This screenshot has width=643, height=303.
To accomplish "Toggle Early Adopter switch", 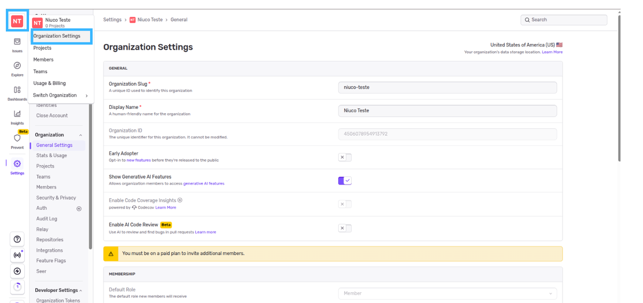I will [x=345, y=157].
